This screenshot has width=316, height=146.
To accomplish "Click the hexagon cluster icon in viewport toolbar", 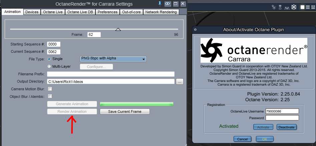I will click(x=274, y=7).
